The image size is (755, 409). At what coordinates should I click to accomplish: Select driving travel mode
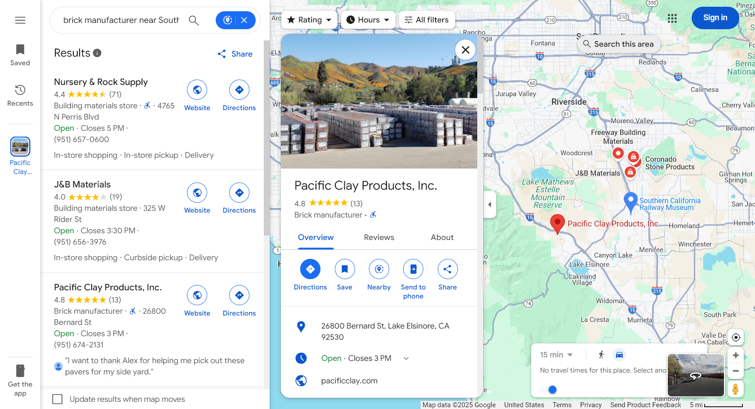pos(619,355)
